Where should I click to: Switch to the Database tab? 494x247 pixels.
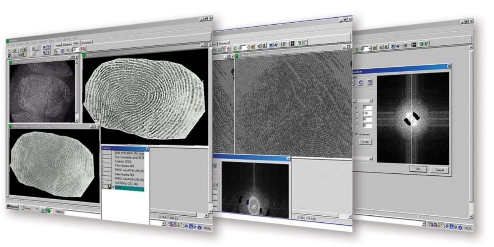(x=68, y=44)
